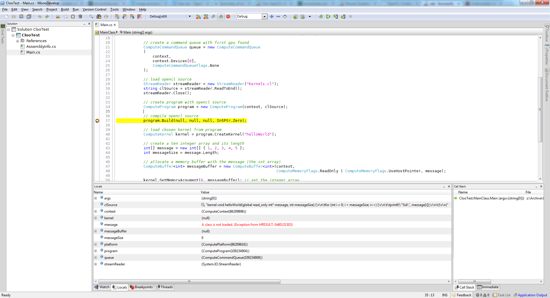The image size is (550, 298).
Task: Click the breakpoint marker on line 37
Action: pos(97,121)
